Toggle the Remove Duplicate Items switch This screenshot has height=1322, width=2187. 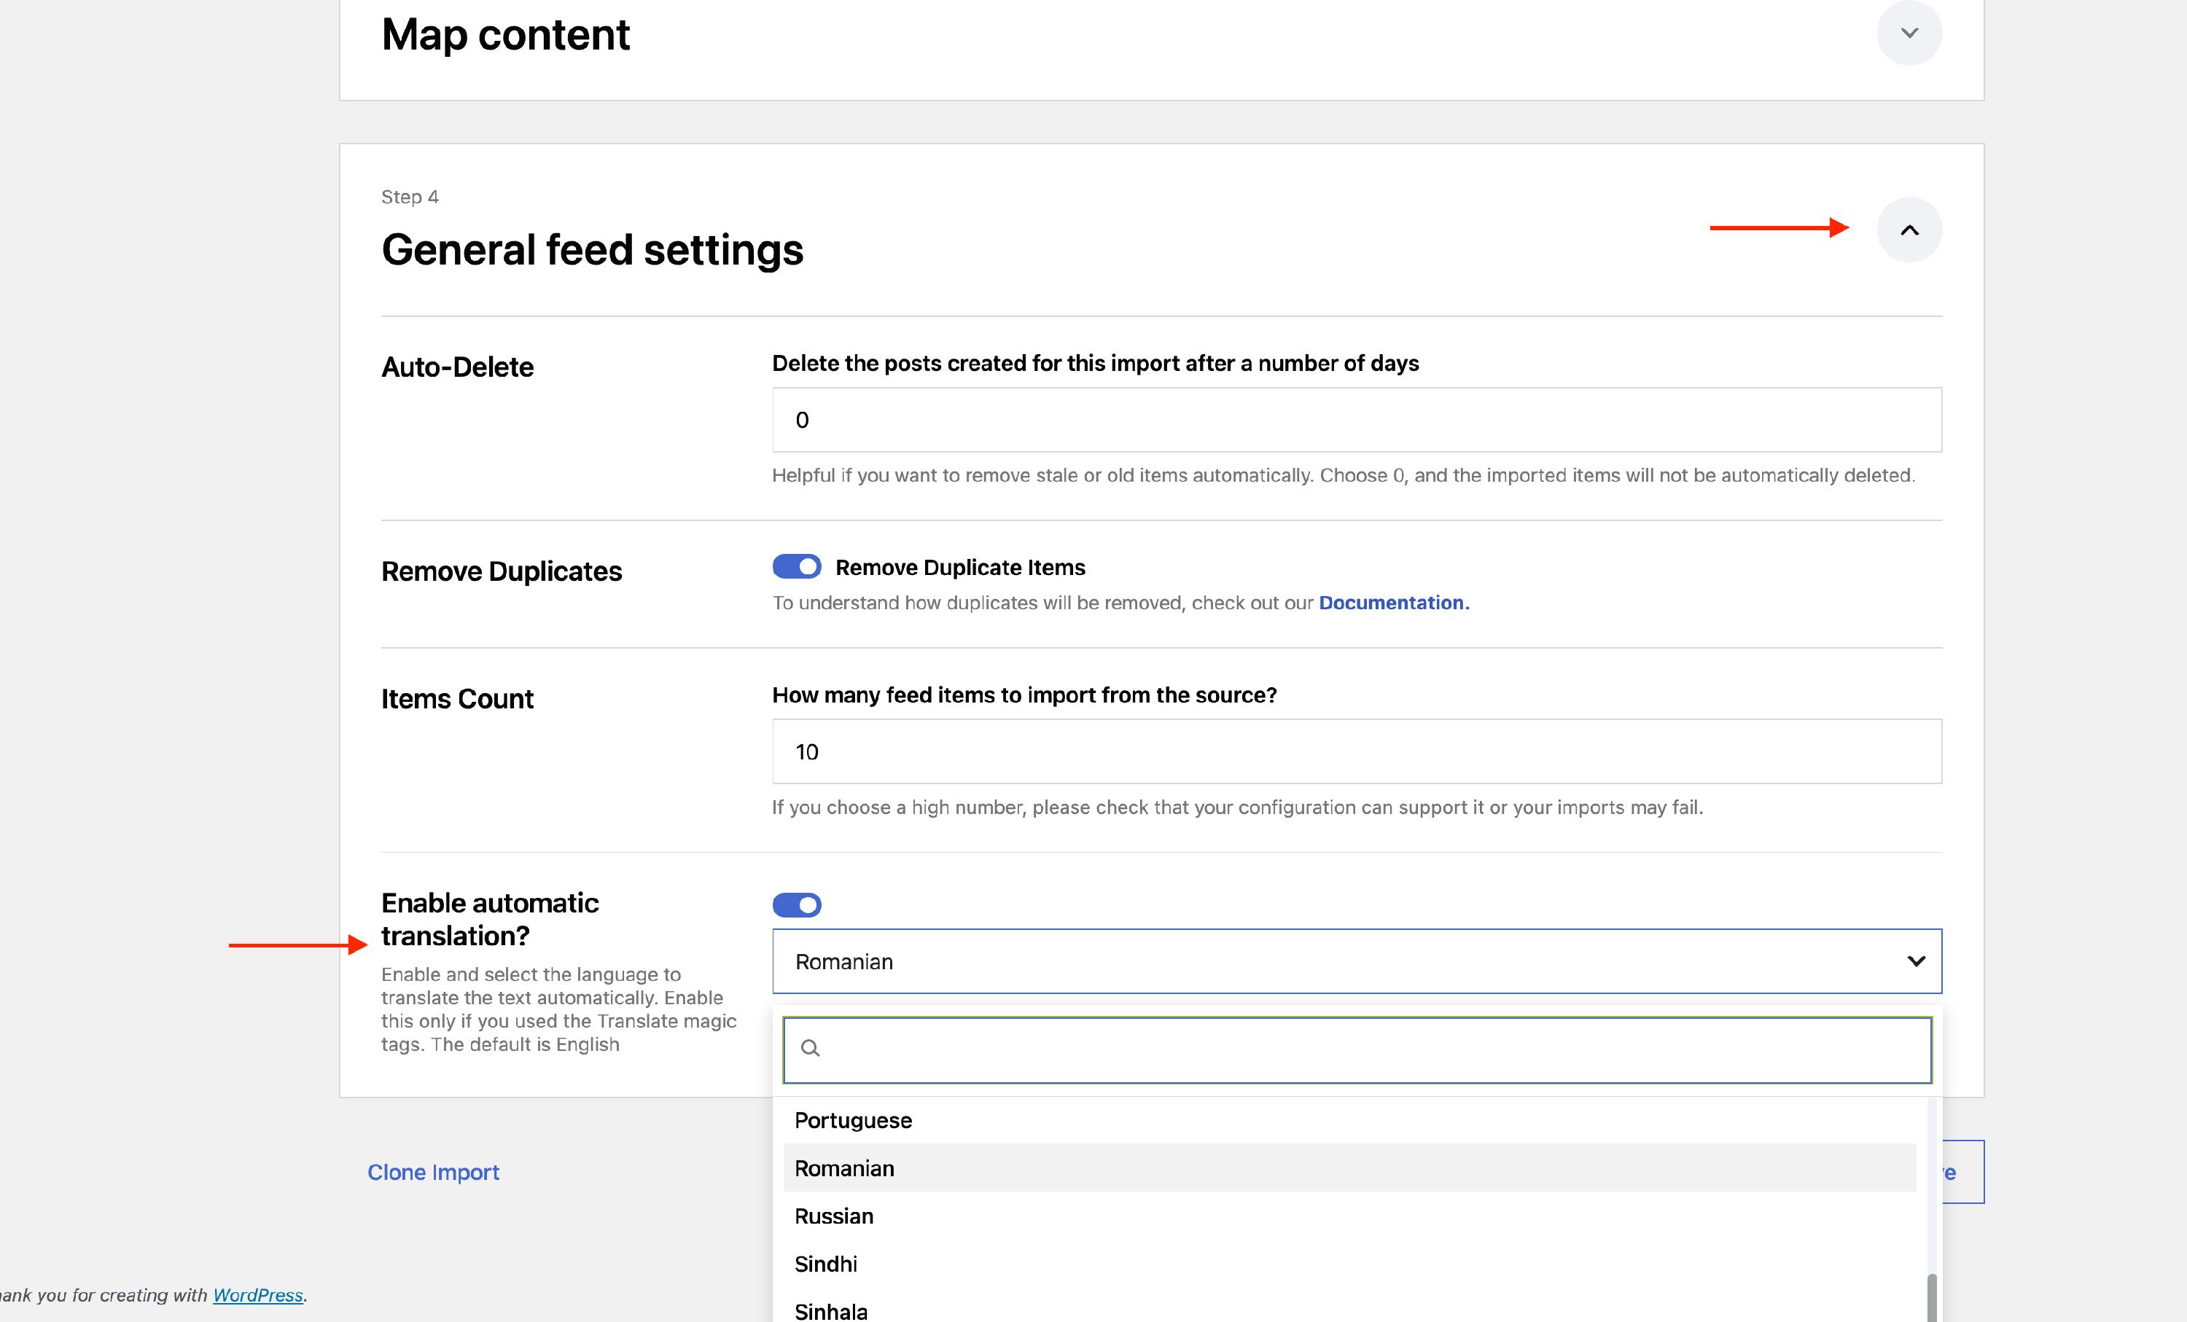(x=796, y=566)
